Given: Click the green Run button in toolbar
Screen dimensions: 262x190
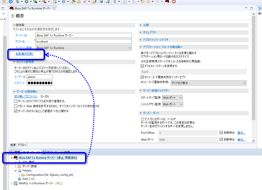Looking at the screenshot, I should pos(26,2).
